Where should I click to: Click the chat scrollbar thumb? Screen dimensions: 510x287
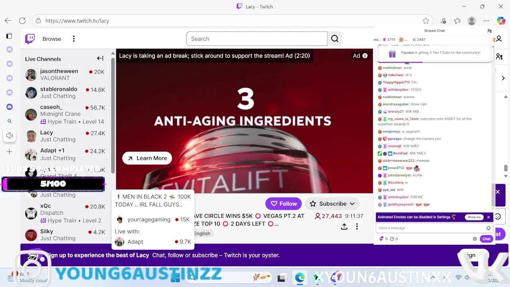tap(493, 195)
